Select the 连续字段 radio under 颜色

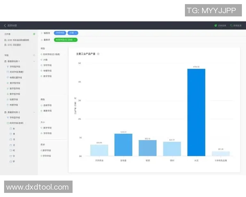click(x=42, y=105)
